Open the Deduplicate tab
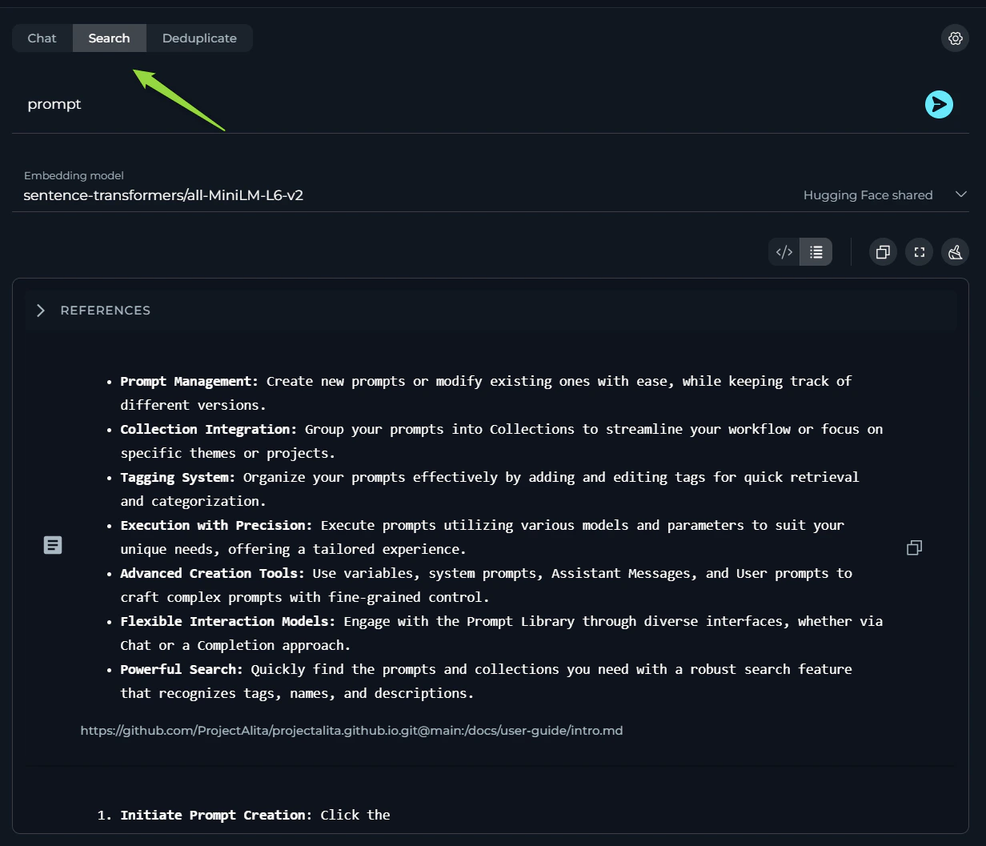 click(x=198, y=38)
